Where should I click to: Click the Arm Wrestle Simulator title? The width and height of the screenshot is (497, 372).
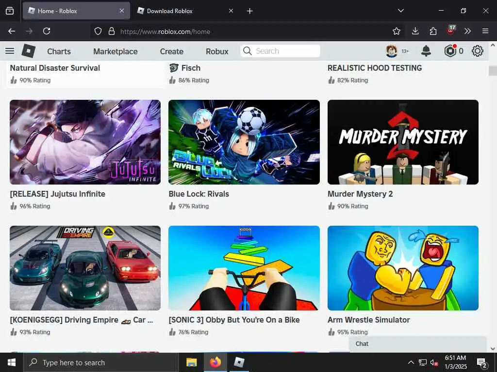click(x=369, y=320)
